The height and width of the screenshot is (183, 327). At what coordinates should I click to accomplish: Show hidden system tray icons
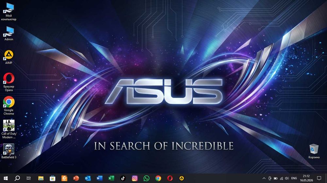point(264,178)
